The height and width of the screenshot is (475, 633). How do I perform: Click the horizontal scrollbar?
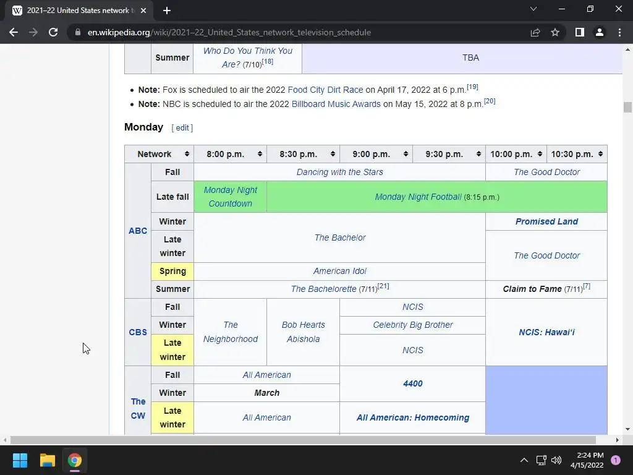pos(303,440)
